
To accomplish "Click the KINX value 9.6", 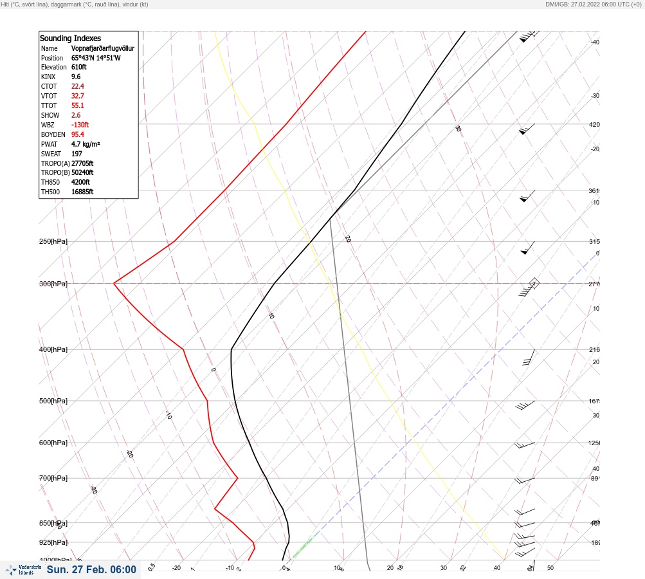I will click(76, 77).
